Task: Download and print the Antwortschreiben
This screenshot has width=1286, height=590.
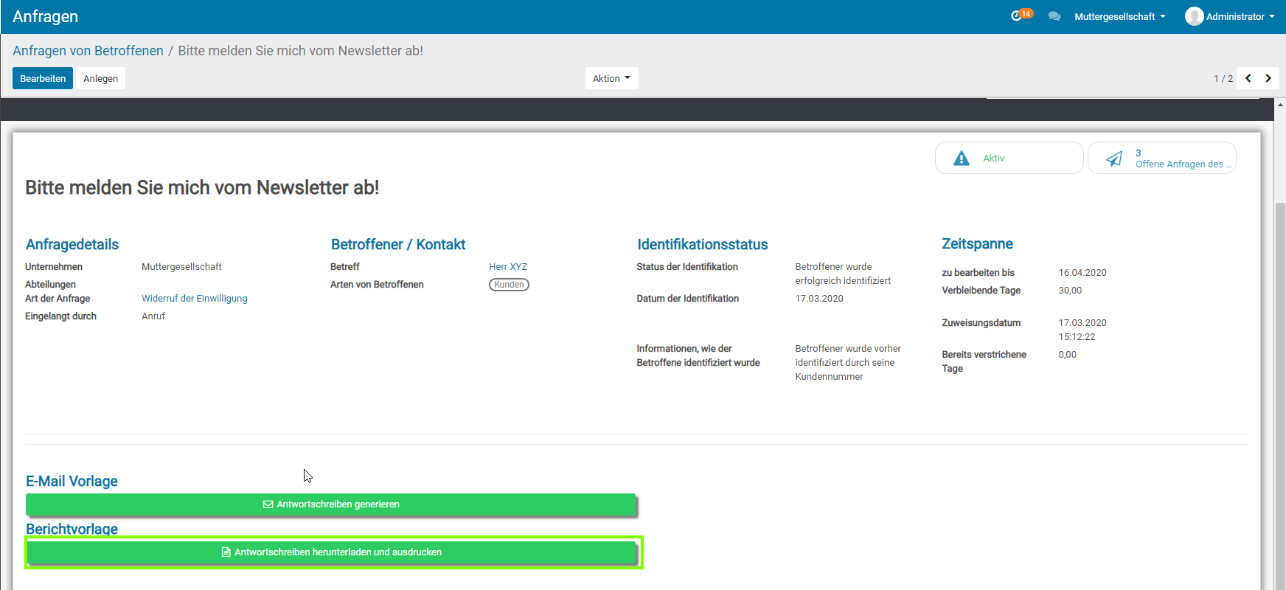Action: point(331,552)
